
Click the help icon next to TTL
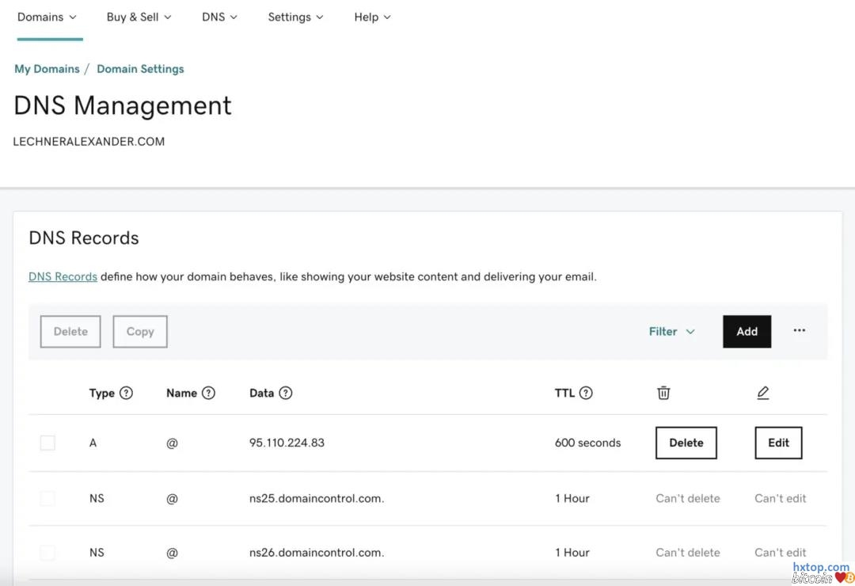coord(586,393)
